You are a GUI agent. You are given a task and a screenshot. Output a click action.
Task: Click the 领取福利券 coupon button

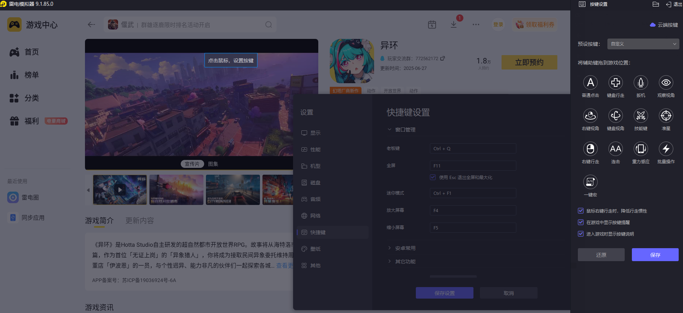click(535, 24)
